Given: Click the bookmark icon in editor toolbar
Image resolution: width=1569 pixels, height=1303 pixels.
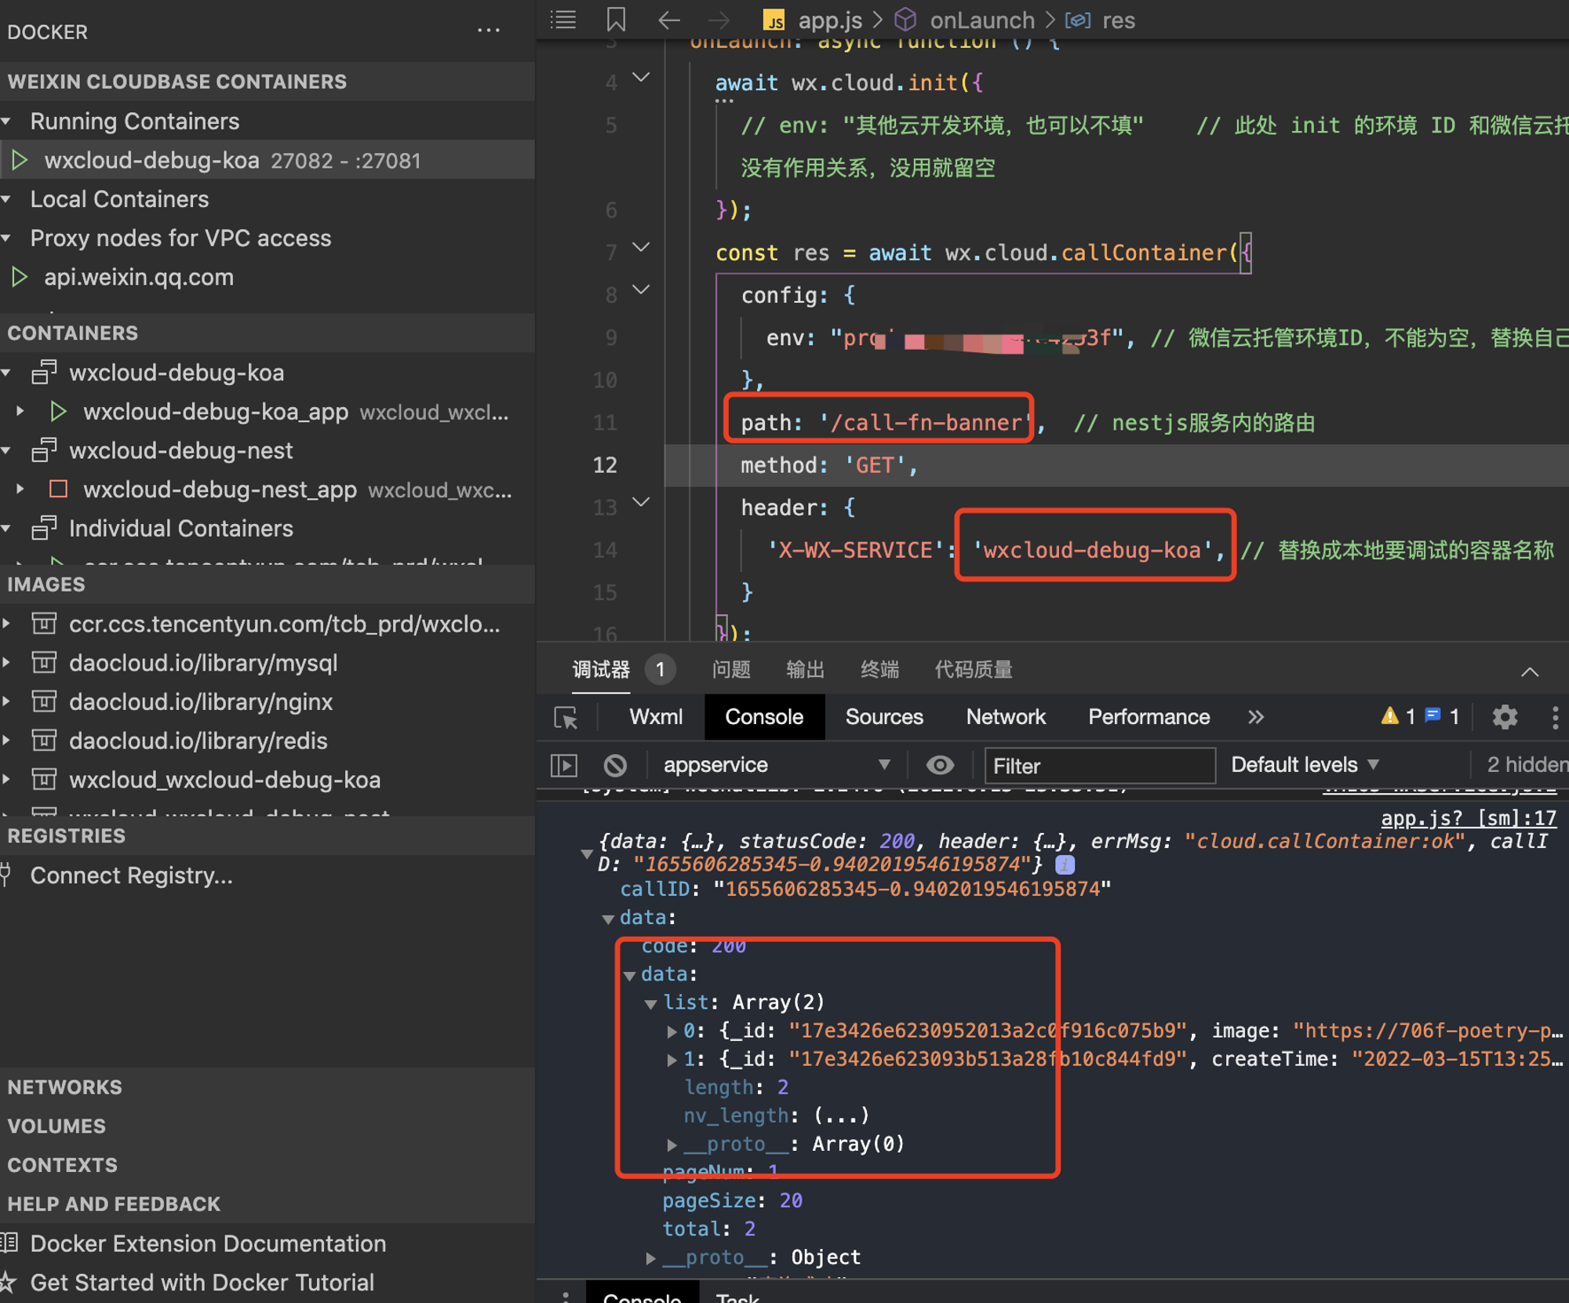Looking at the screenshot, I should click(x=616, y=20).
